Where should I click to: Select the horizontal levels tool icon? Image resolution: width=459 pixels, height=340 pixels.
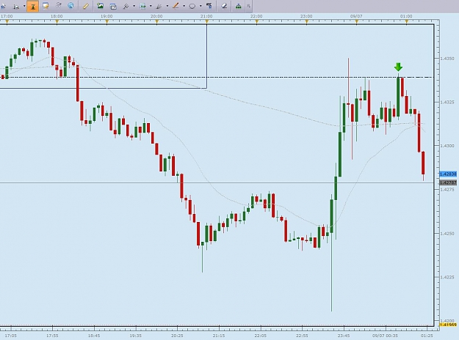click(x=142, y=6)
